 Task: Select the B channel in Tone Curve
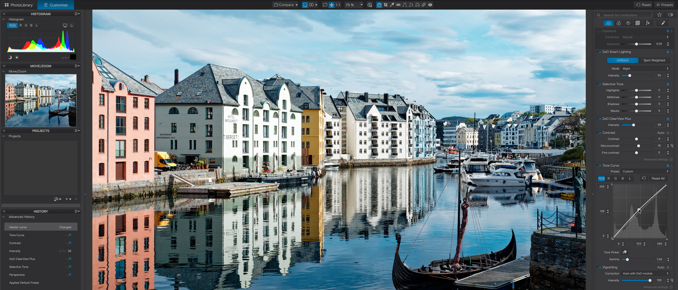(x=623, y=178)
